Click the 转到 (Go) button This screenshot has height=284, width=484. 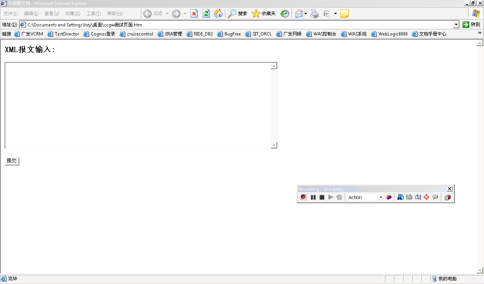[471, 25]
